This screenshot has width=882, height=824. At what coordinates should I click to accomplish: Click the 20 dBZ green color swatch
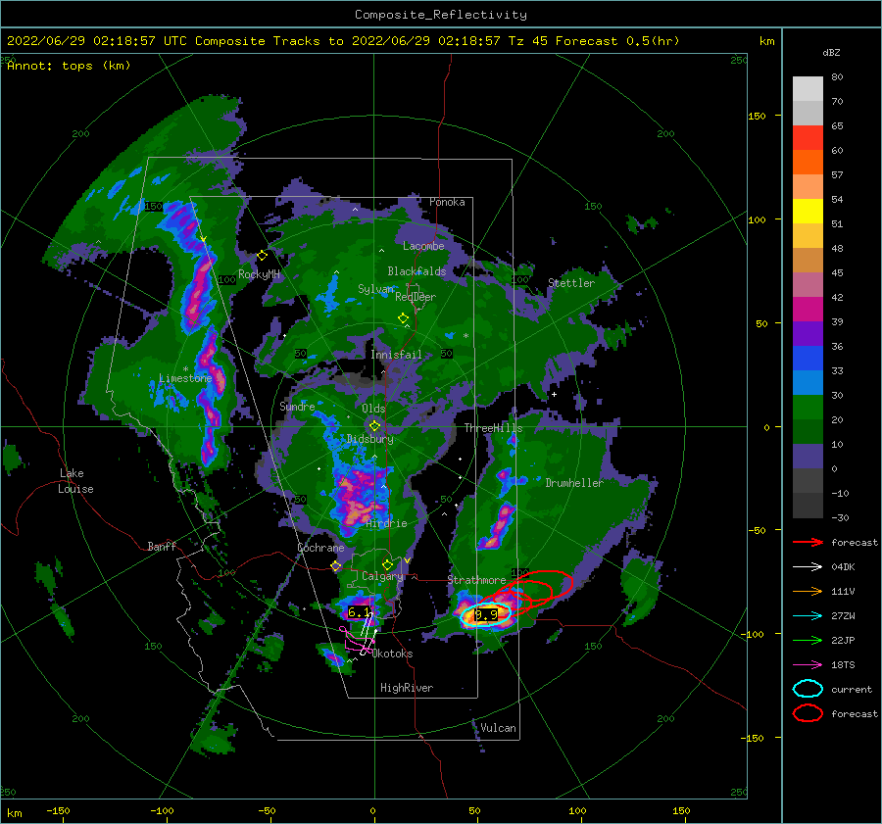point(808,431)
